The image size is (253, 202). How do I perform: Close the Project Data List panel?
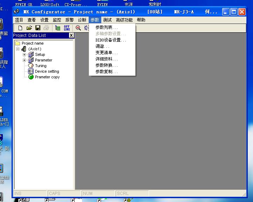[71, 35]
